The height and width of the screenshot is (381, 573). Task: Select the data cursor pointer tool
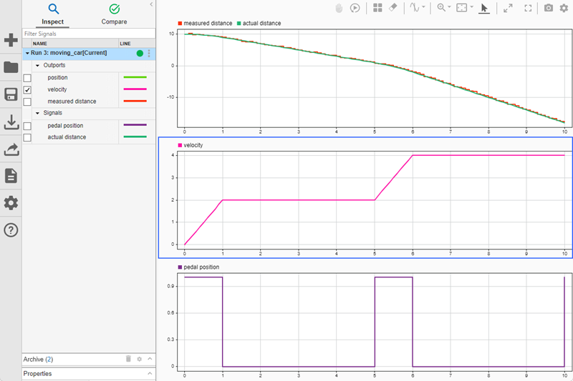coord(484,8)
